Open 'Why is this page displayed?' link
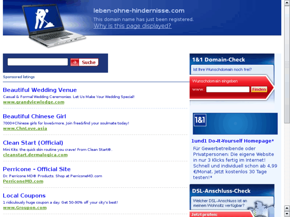The image size is (290, 217). (x=132, y=26)
